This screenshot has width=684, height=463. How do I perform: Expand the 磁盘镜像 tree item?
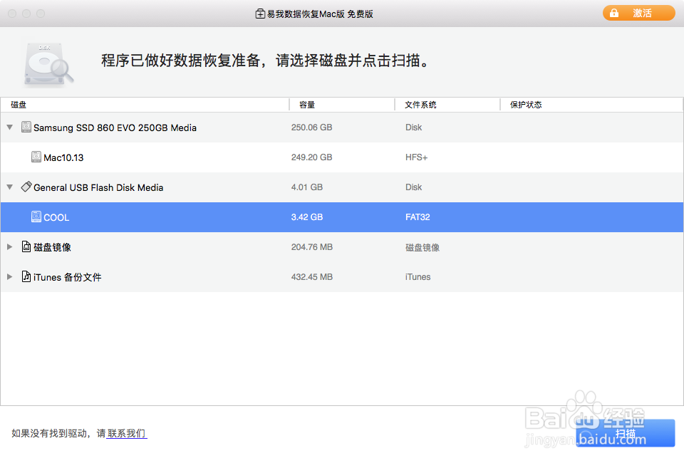pyautogui.click(x=9, y=246)
